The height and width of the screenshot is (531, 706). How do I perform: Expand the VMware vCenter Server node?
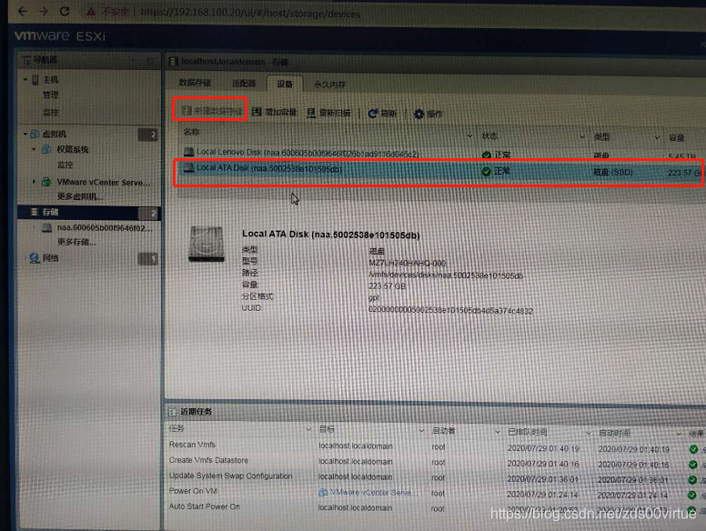click(34, 181)
